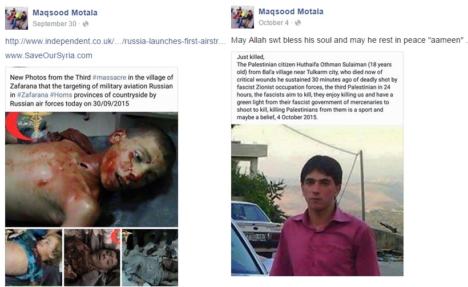This screenshot has width=468, height=287.
Task: Click the profile picture on the September 30 post
Action: coord(17,18)
